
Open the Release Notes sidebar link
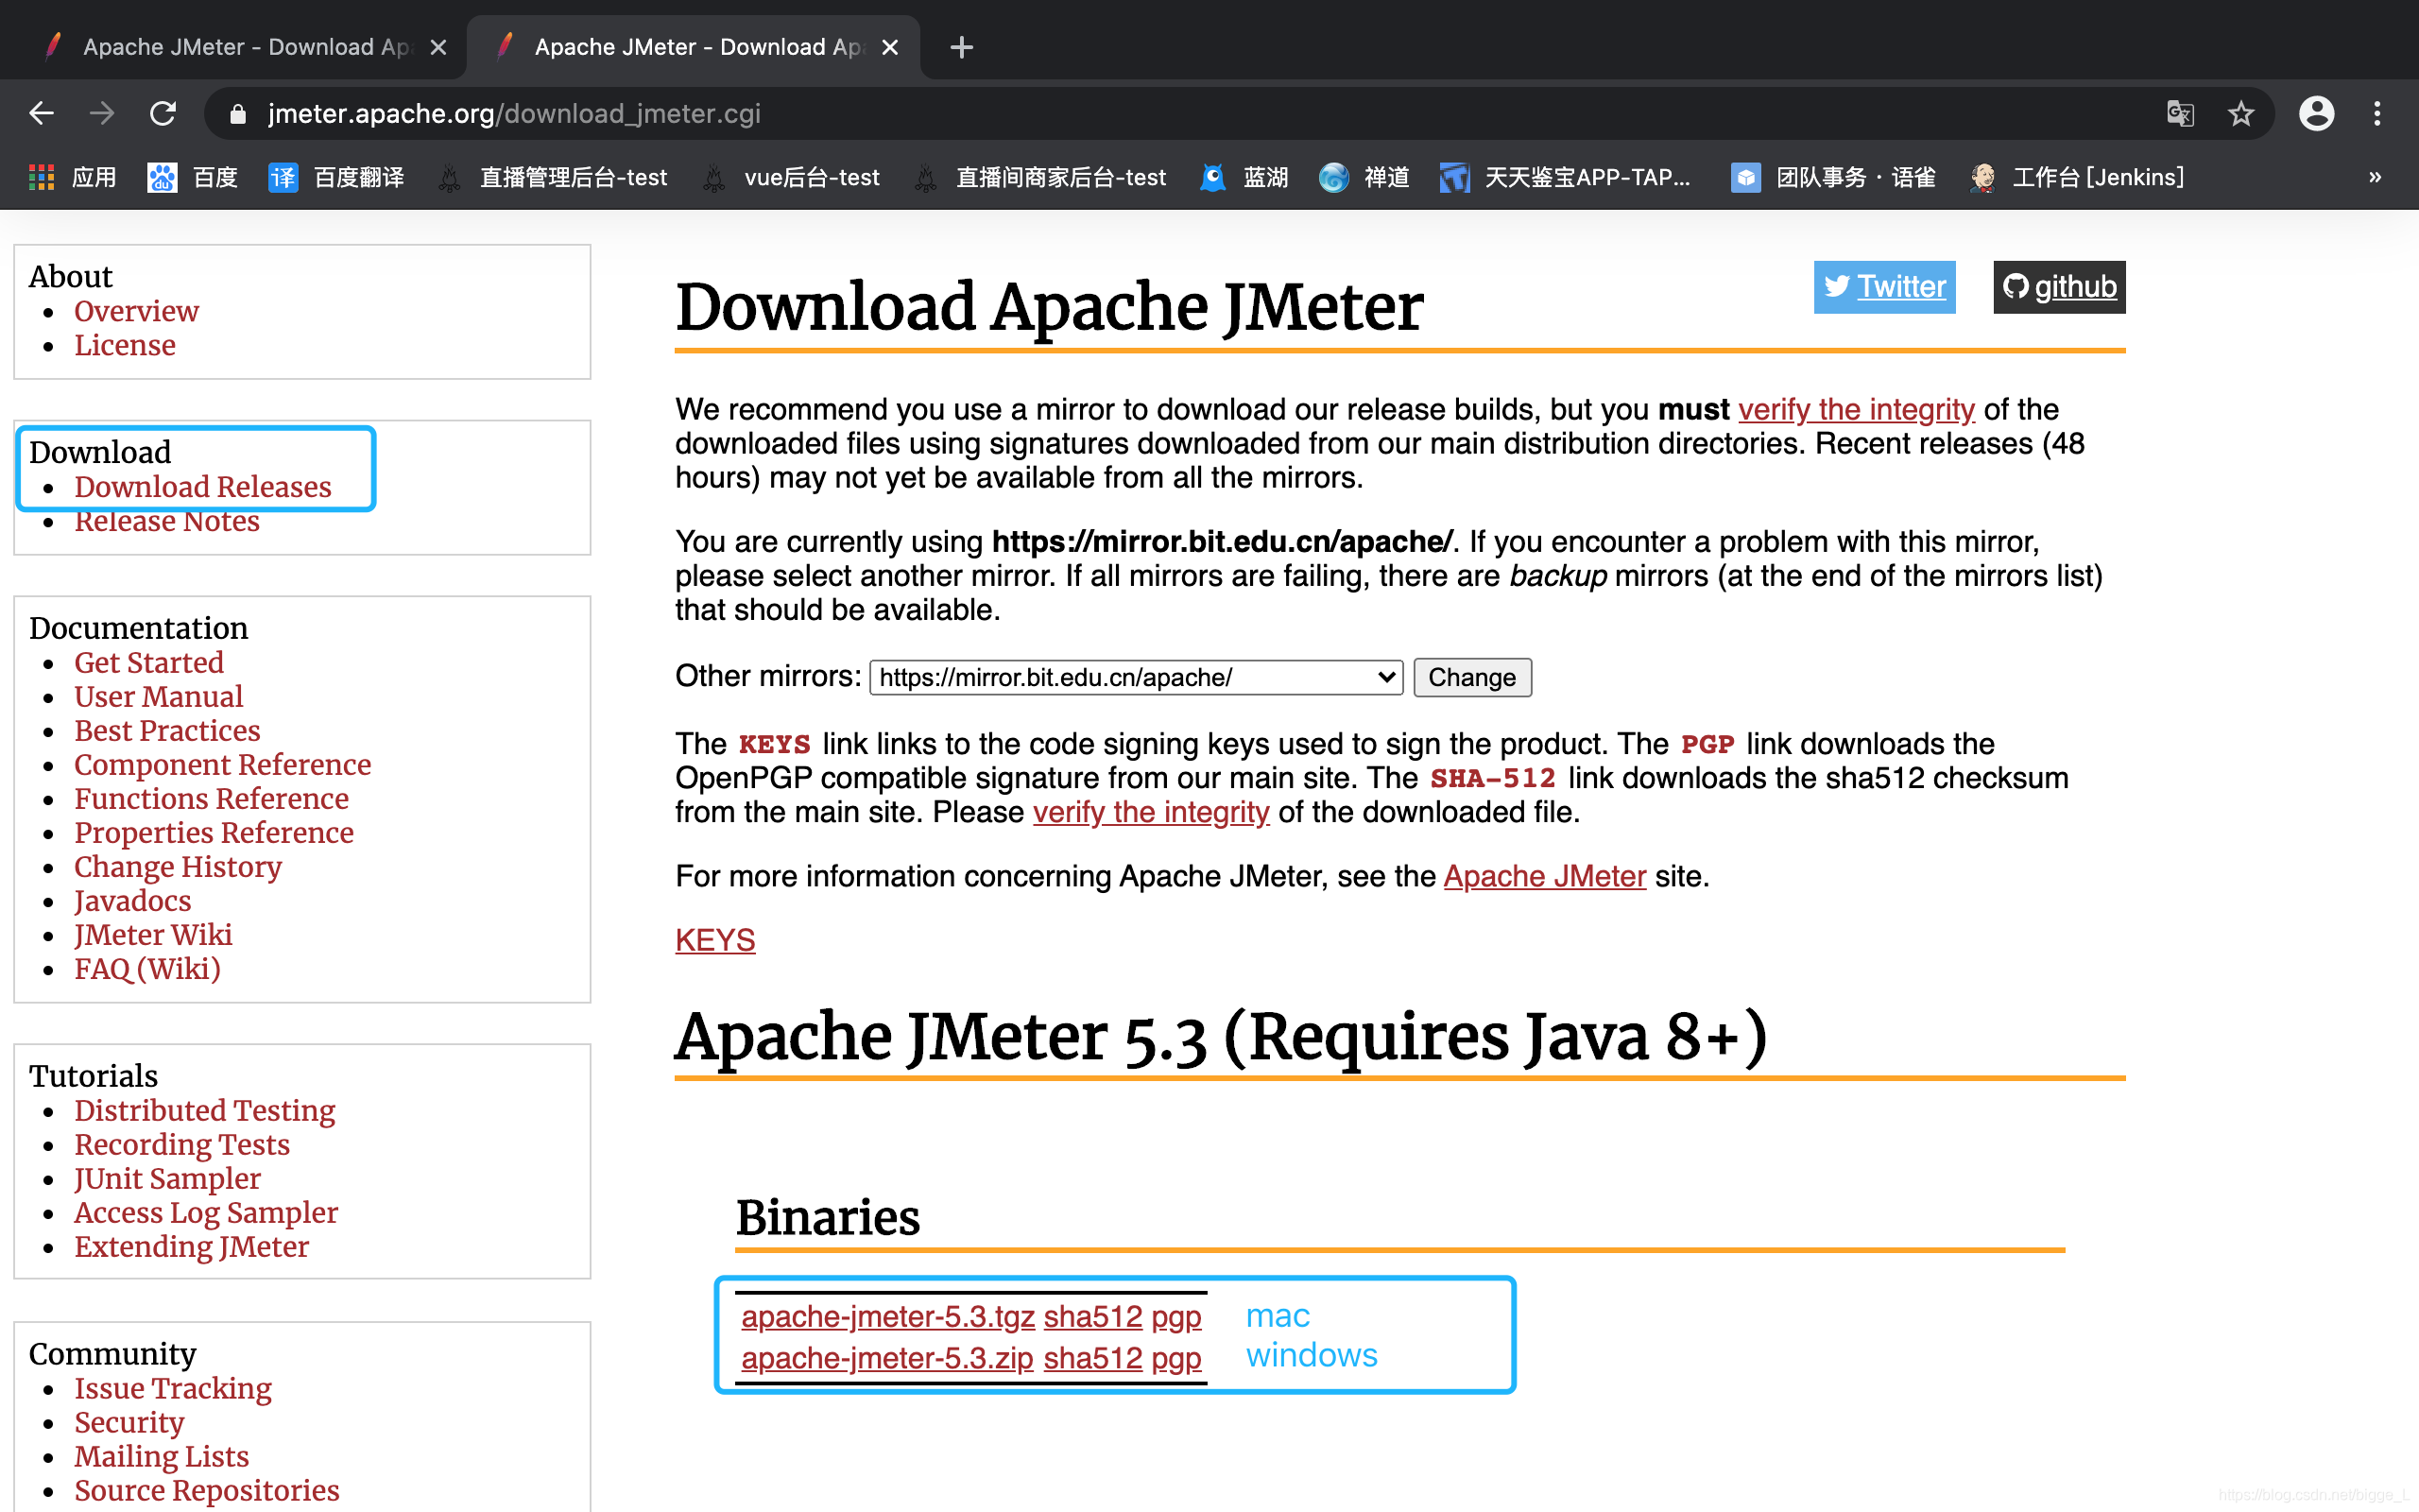[163, 521]
